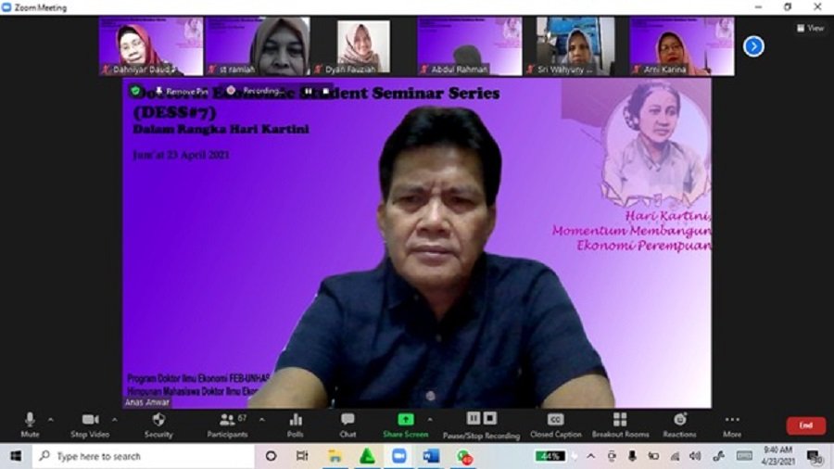Stop Video camera button
This screenshot has width=834, height=469.
[90, 425]
